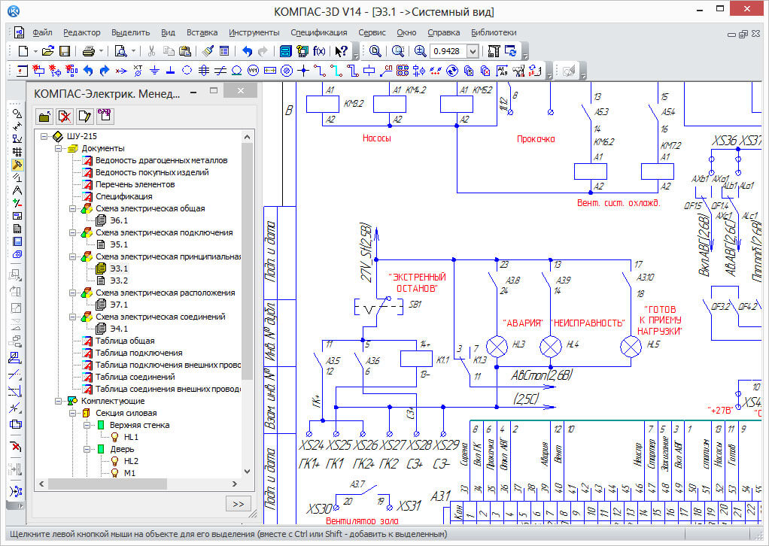Select the hammer tool in left sidebar
769x546 pixels.
17,165
